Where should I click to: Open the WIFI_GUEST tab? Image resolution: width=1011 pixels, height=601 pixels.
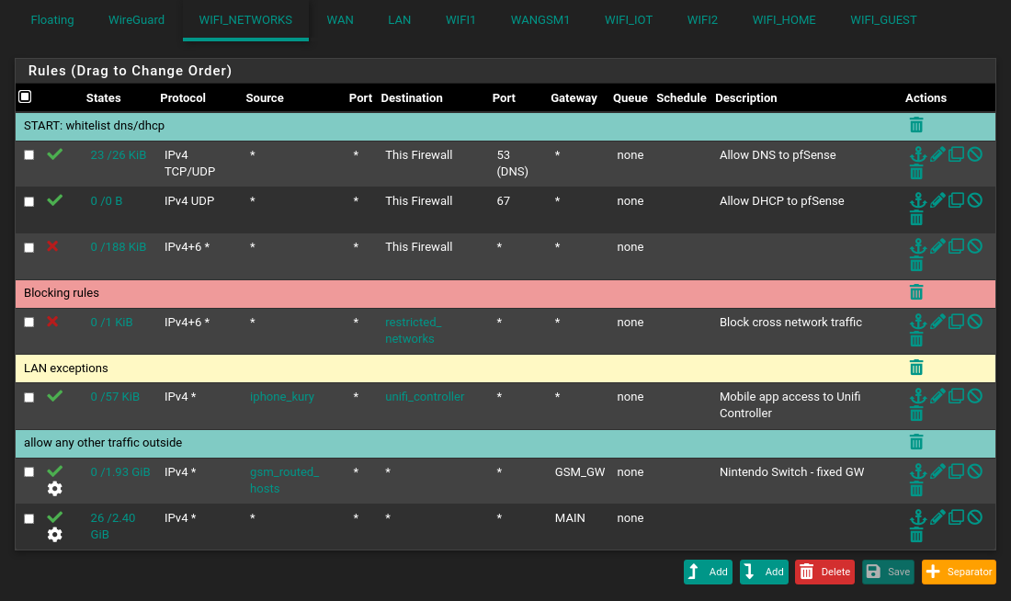pyautogui.click(x=883, y=19)
